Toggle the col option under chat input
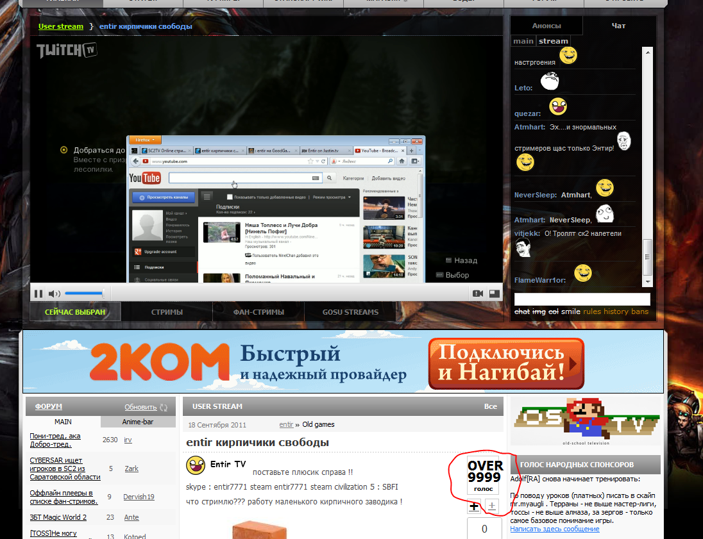 554,311
